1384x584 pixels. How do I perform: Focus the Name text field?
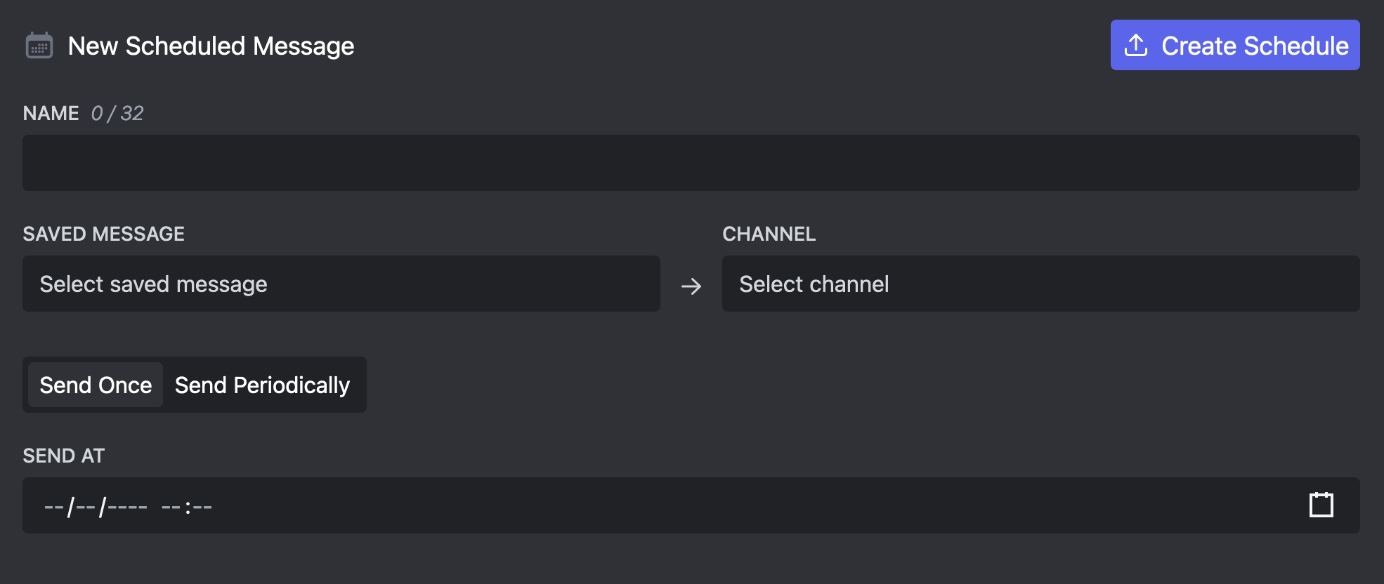point(691,163)
